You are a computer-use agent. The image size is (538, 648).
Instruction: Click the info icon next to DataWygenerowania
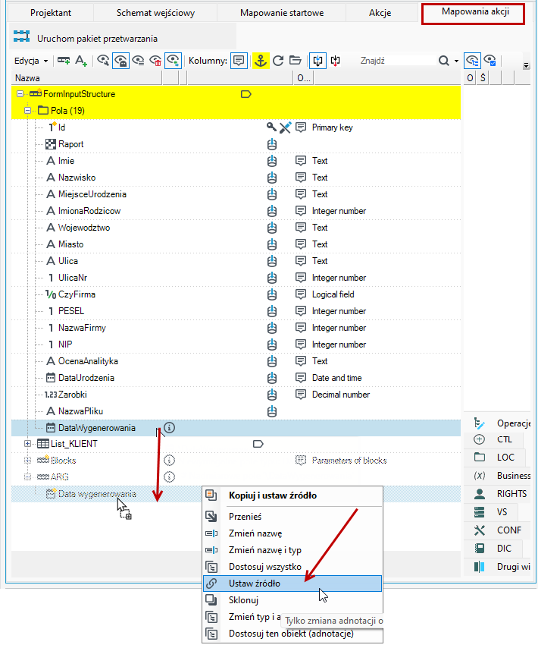(x=169, y=428)
